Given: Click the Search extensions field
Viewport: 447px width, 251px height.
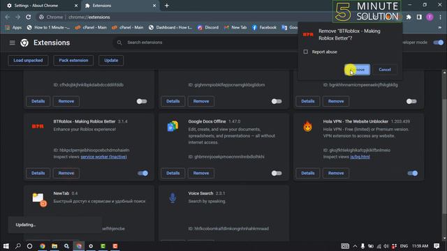Looking at the screenshot, I should [x=205, y=43].
